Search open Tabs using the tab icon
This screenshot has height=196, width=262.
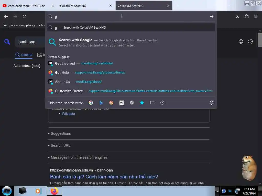pos(152,103)
